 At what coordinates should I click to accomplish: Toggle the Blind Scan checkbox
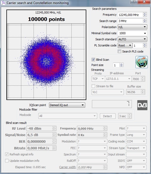pyautogui.click(x=93, y=60)
